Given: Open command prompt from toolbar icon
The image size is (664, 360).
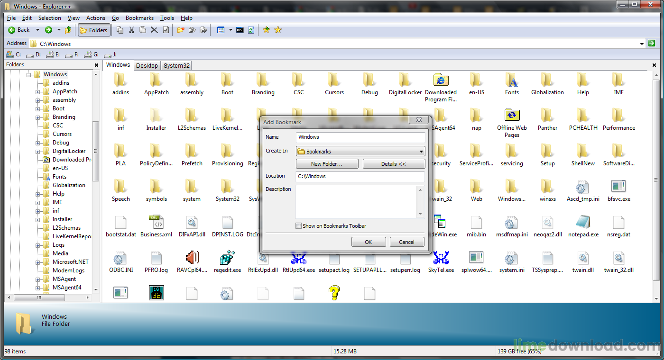Looking at the screenshot, I should coord(240,30).
